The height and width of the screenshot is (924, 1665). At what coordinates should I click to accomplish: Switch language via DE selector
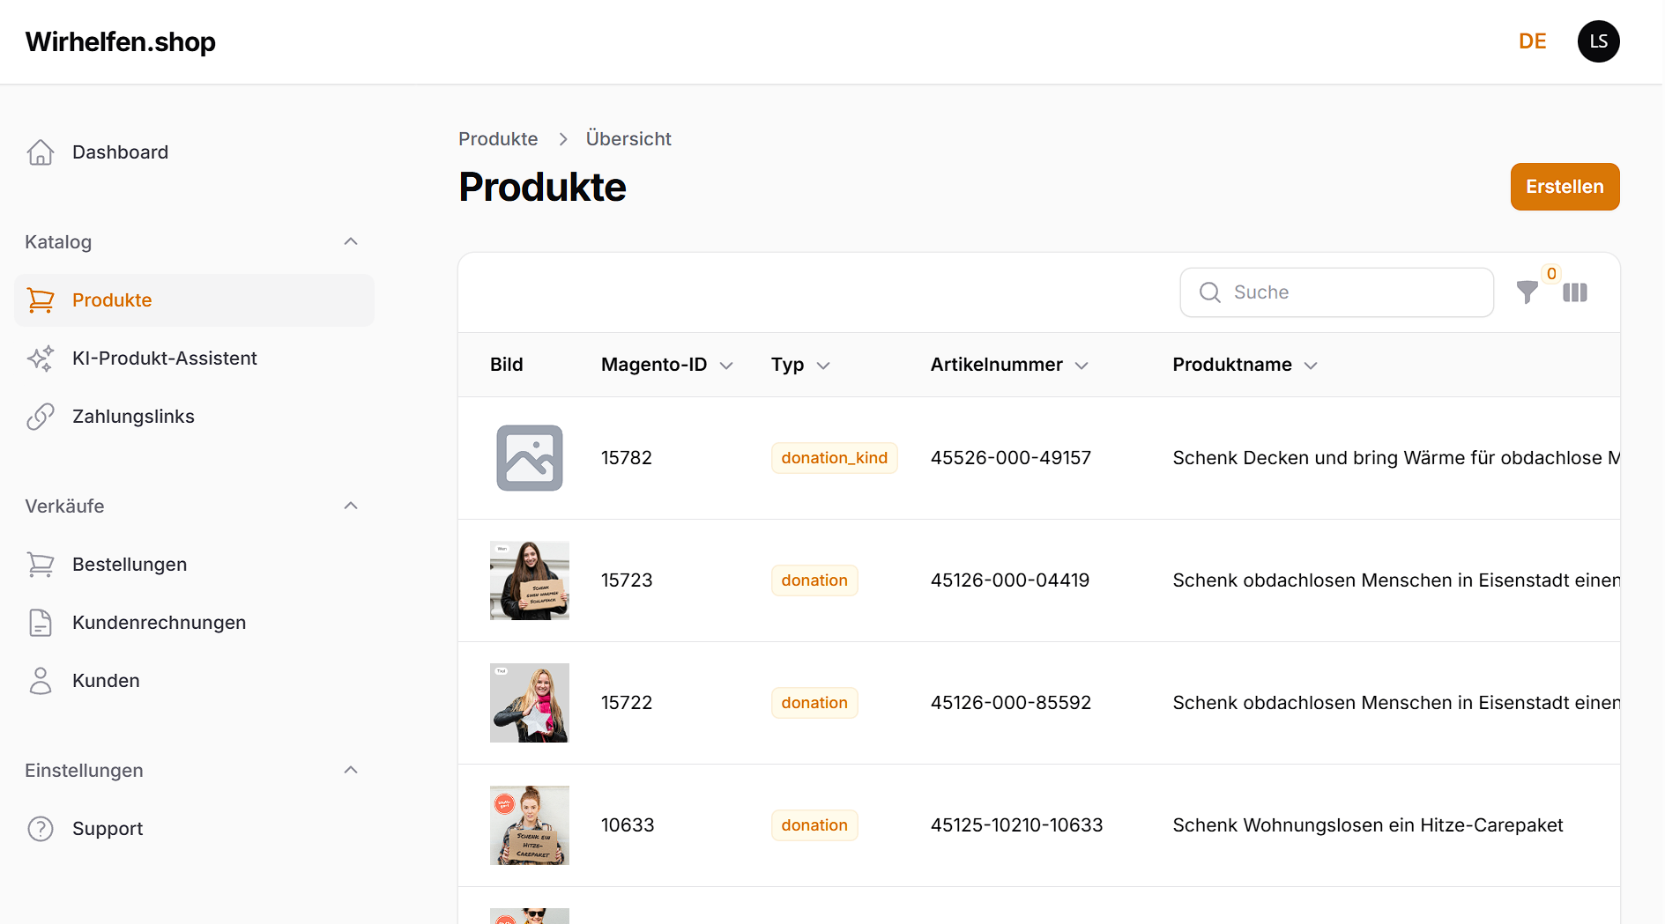1533,41
